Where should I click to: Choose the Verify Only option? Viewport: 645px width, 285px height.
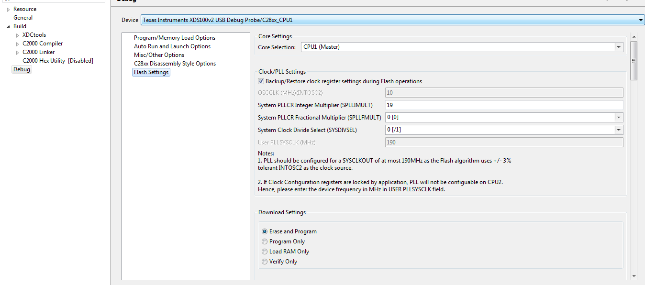[x=265, y=262]
